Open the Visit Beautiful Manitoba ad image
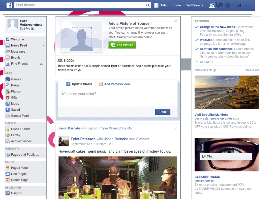Screen dimensions: 265x199 point(226,93)
